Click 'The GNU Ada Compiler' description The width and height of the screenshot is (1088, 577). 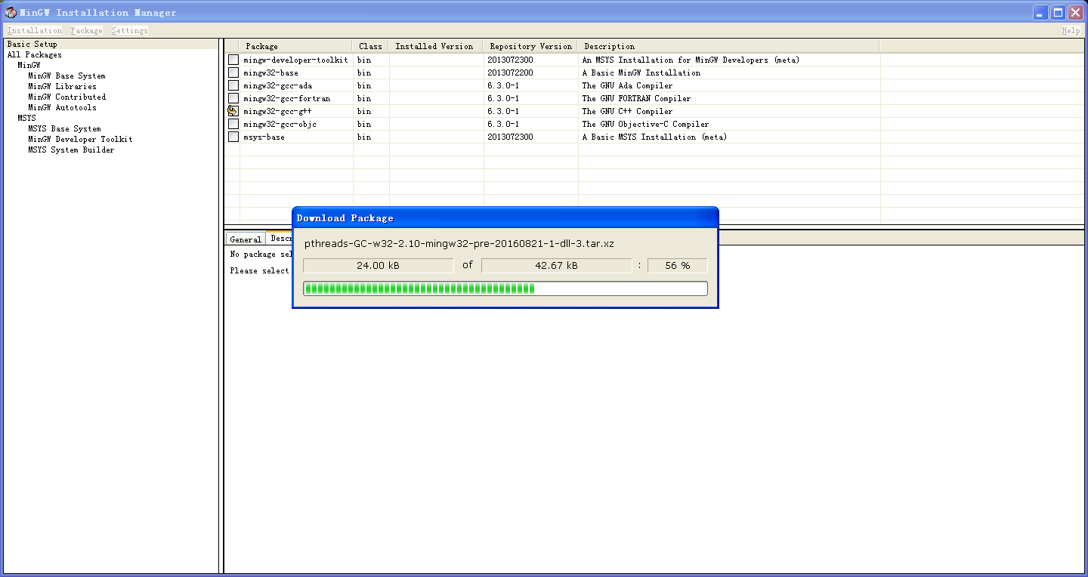tap(627, 85)
